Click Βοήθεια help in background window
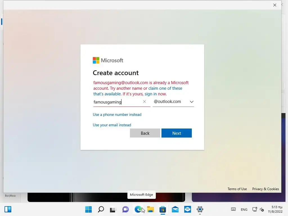Image resolution: width=288 pixels, height=216 pixels. (x=10, y=196)
